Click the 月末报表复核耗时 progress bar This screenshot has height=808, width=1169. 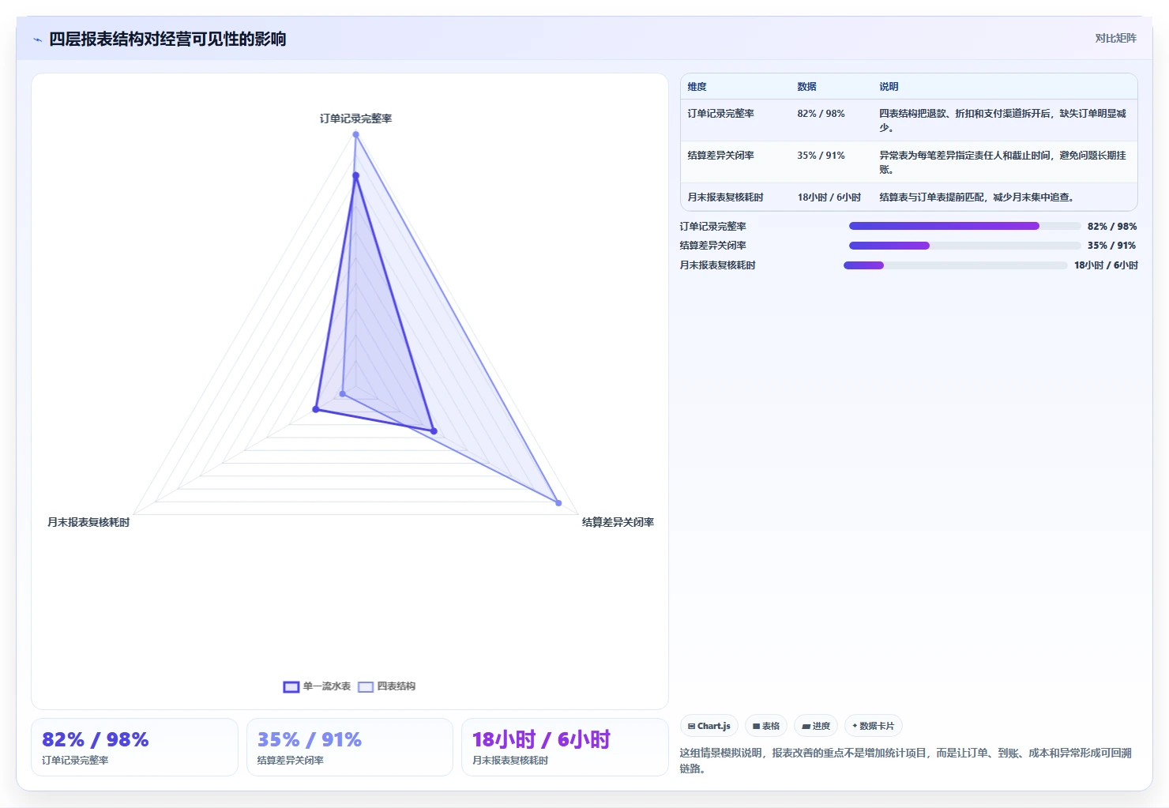pos(955,265)
